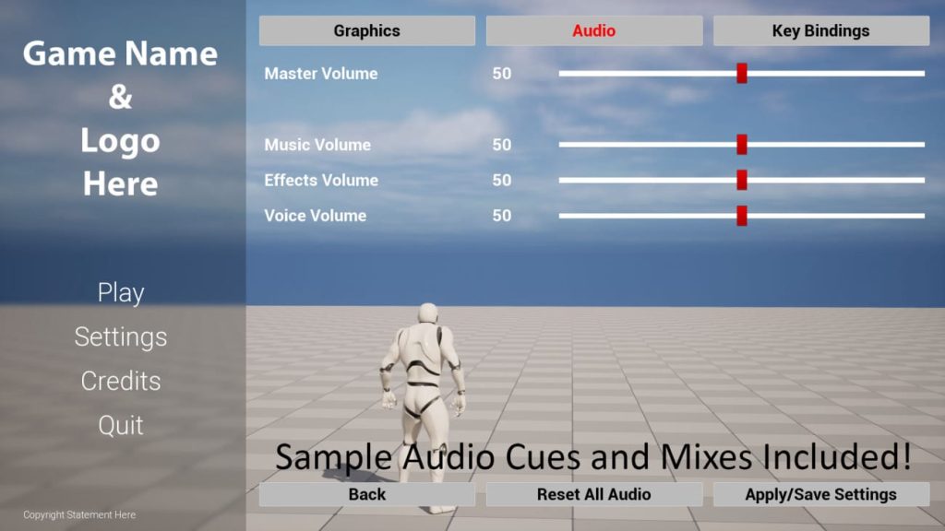The image size is (945, 531).
Task: Switch to the Graphics tab
Action: [366, 30]
